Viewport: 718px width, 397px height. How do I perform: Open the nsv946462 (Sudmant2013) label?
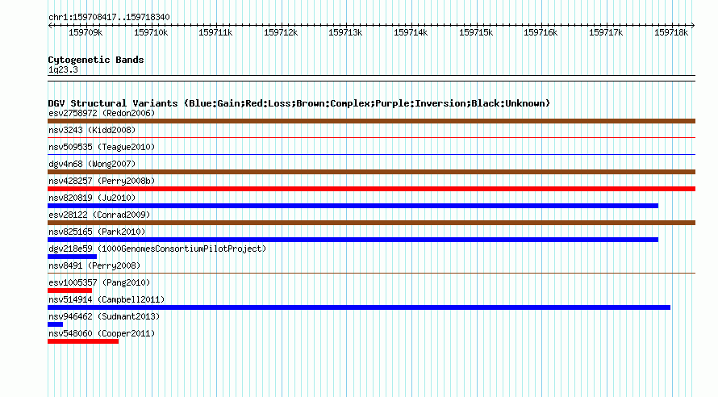[x=104, y=316]
